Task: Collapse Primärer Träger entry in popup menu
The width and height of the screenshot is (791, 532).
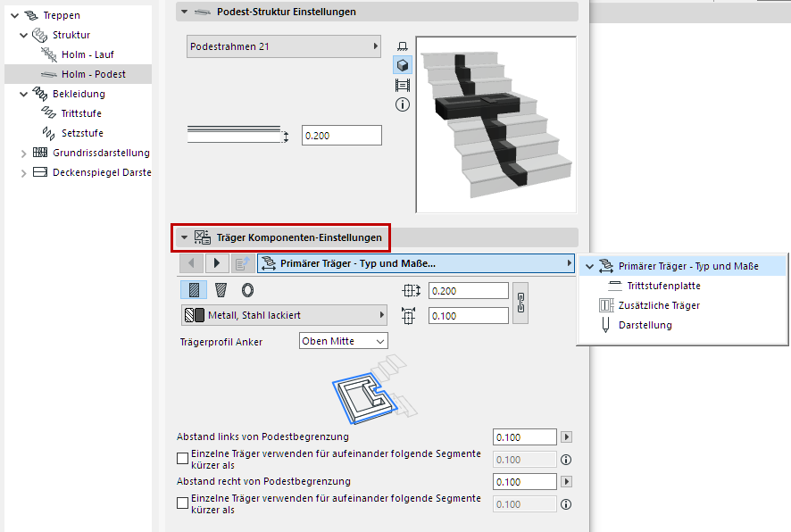Action: pos(589,266)
